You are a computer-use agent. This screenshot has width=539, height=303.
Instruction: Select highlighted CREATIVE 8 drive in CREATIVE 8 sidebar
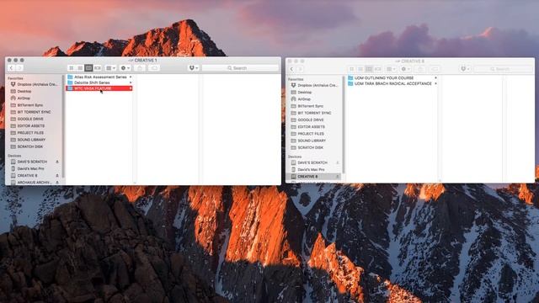pos(312,176)
